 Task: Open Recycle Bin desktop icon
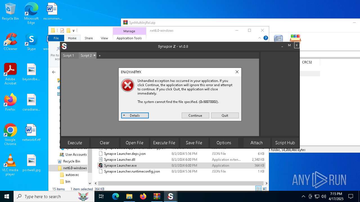click(x=10, y=12)
